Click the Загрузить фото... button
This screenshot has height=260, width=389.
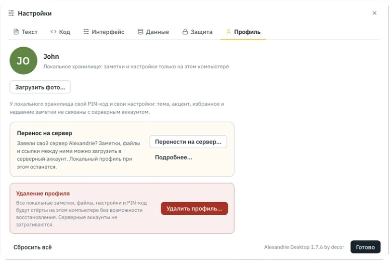click(40, 87)
